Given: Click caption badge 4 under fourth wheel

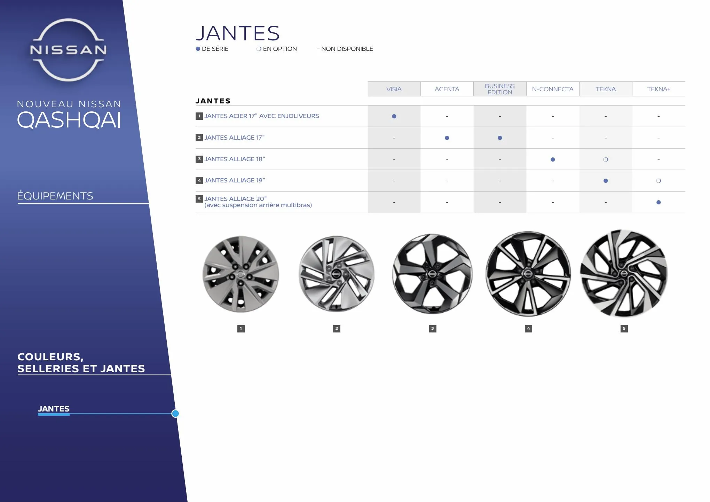Looking at the screenshot, I should [528, 329].
